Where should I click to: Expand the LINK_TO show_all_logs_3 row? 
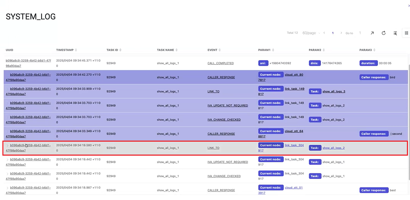7,89
